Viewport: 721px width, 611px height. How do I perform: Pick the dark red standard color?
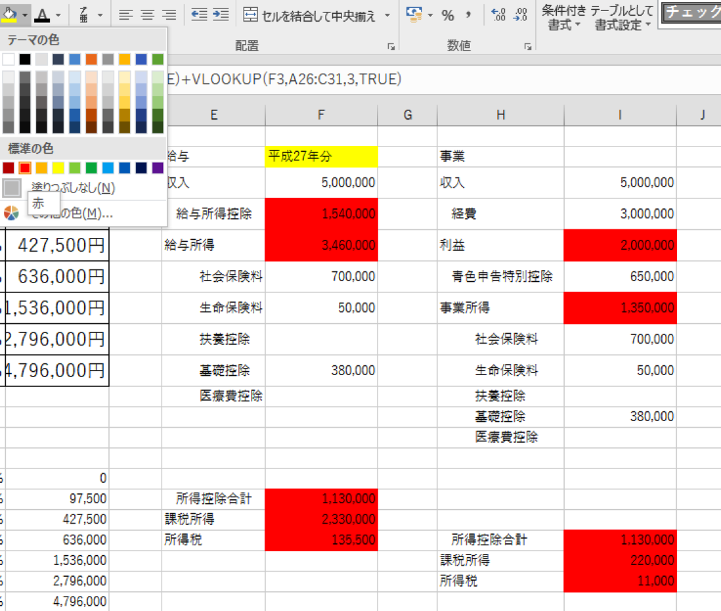point(9,168)
